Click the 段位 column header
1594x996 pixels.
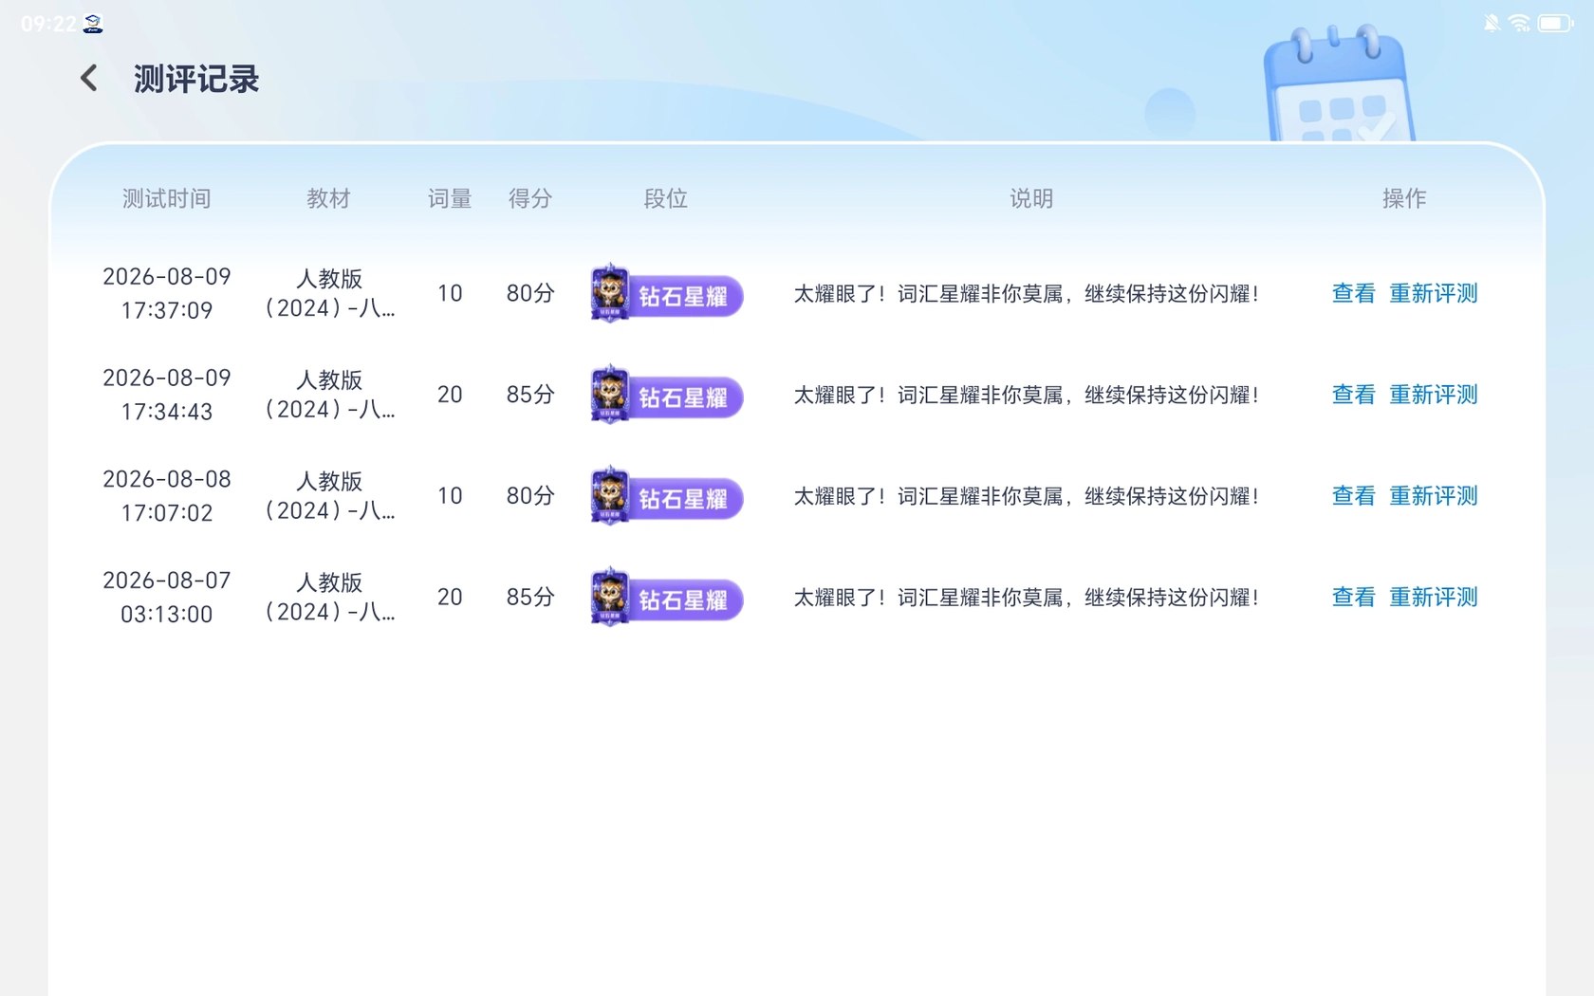(665, 198)
